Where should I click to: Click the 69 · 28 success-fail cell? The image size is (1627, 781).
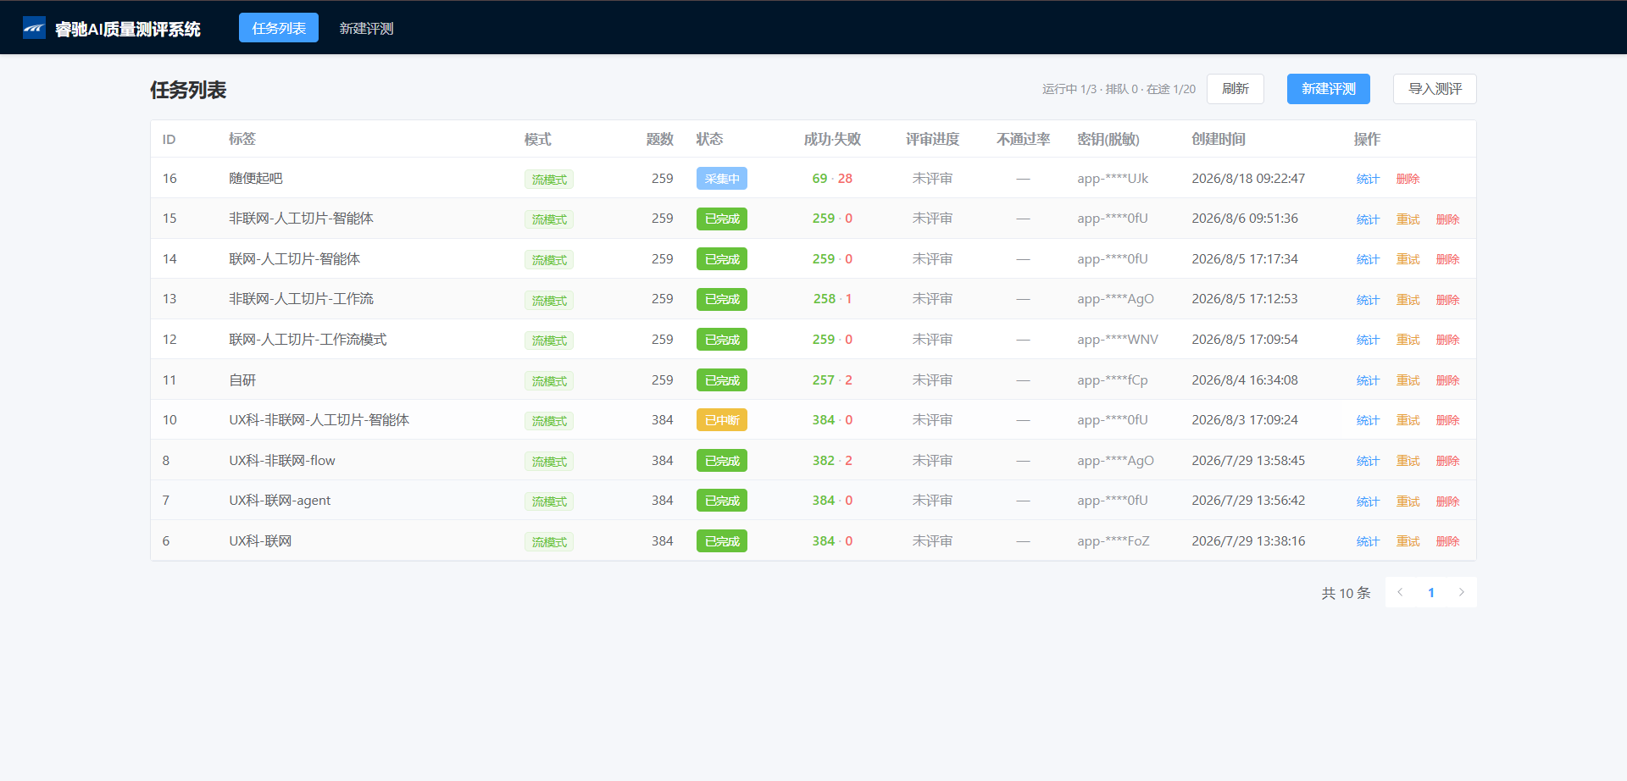click(832, 179)
